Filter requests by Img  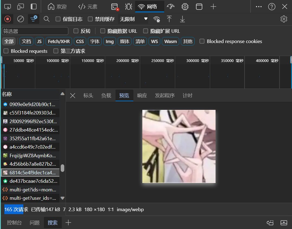click(x=110, y=41)
